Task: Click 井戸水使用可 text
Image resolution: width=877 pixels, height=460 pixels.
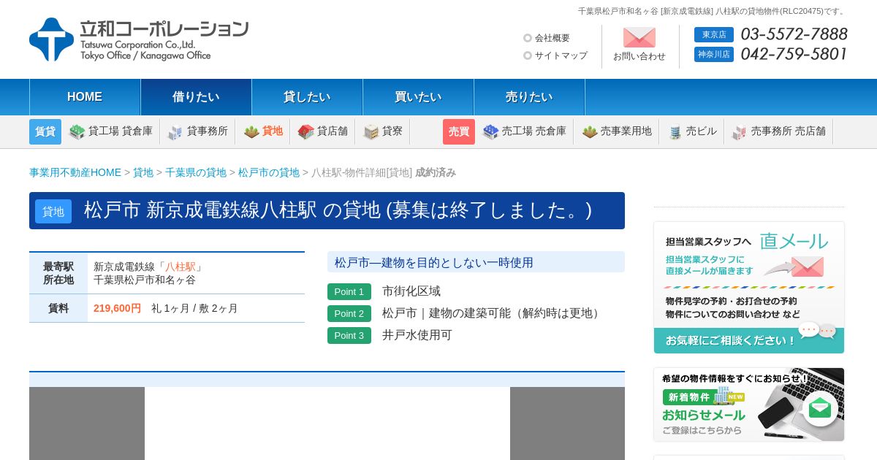Action: pos(417,335)
